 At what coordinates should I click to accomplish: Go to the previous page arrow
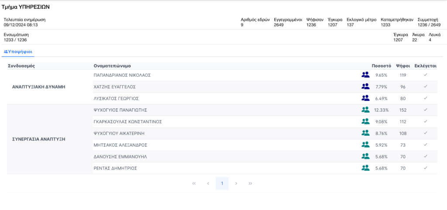[x=208, y=183]
